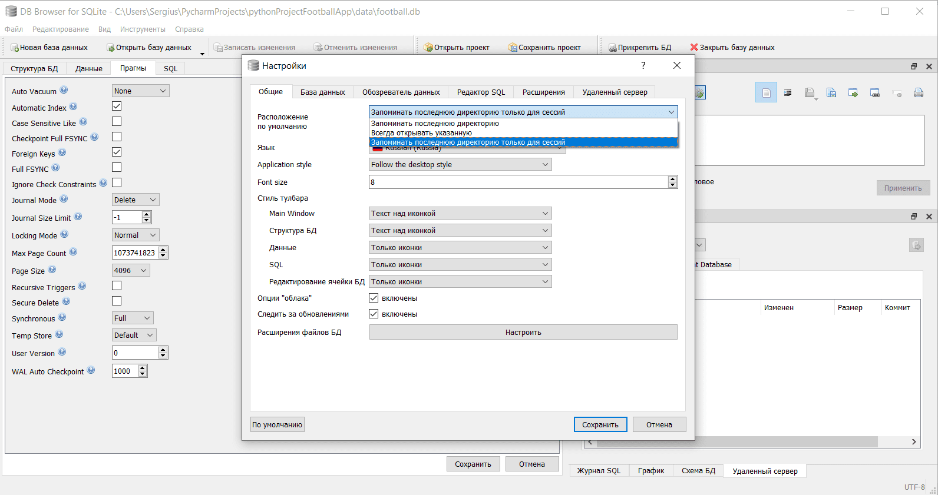Viewport: 938px width, 495px height.
Task: Click Сохранить button below the pragmas panel
Action: (473, 464)
